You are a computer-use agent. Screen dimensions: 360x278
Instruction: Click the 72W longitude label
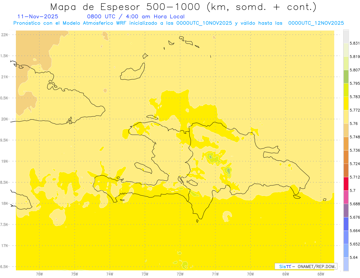coord(180,274)
